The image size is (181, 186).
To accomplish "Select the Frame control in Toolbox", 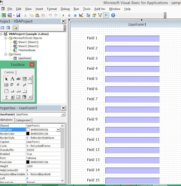I will click(6, 91).
